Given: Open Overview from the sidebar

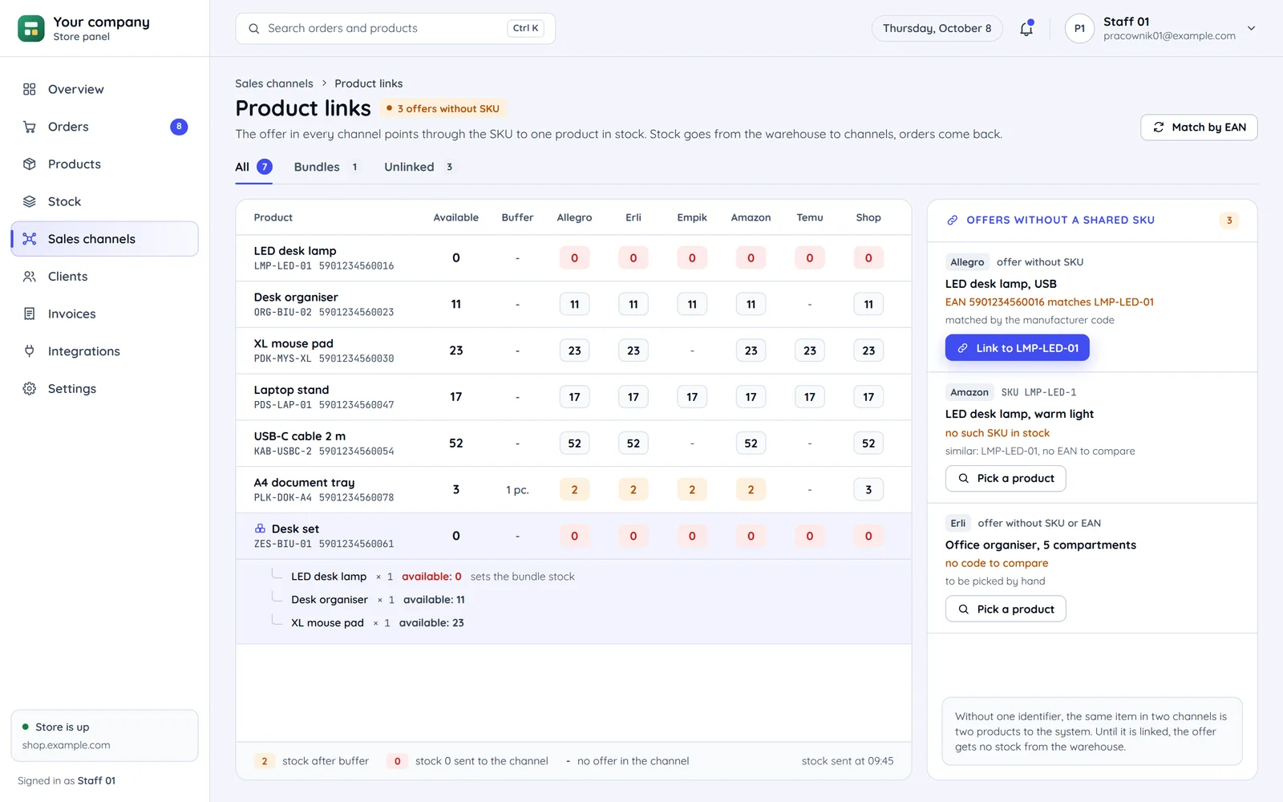Looking at the screenshot, I should [x=104, y=89].
